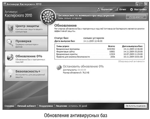Viewport: 150px width, 119px height.
Task: Click the Базы сильно устарели subtitle
Action: point(70,18)
